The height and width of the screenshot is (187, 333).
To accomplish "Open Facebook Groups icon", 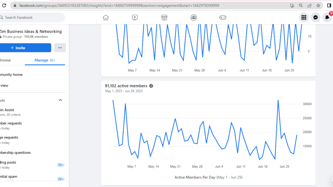I will click(x=193, y=18).
